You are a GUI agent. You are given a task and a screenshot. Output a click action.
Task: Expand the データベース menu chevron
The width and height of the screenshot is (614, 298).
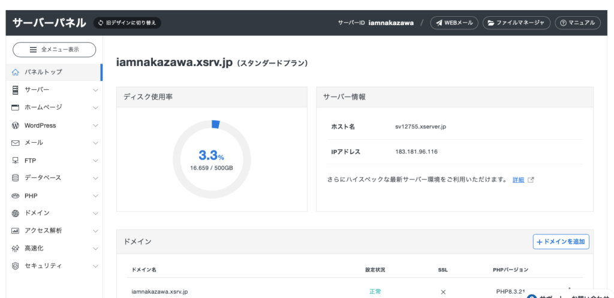[x=95, y=178]
